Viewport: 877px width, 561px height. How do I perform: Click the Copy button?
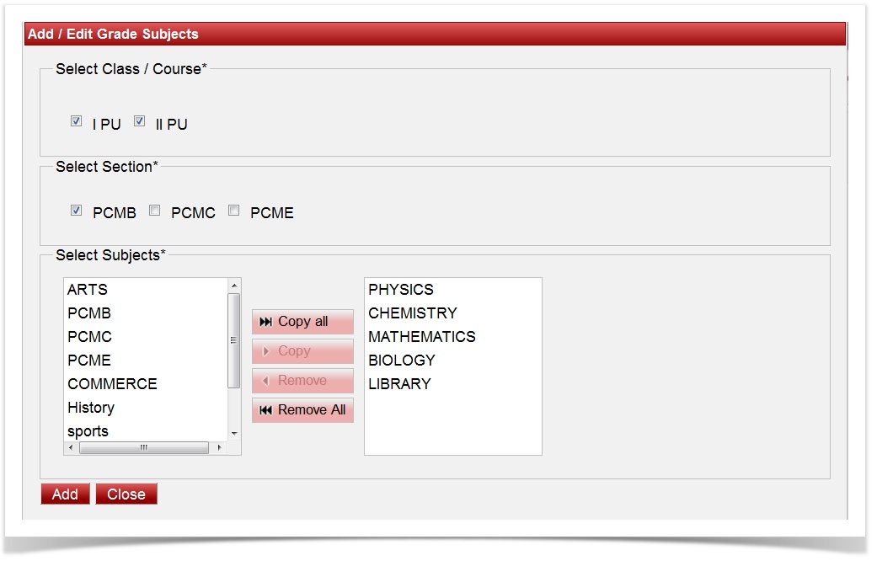[302, 351]
